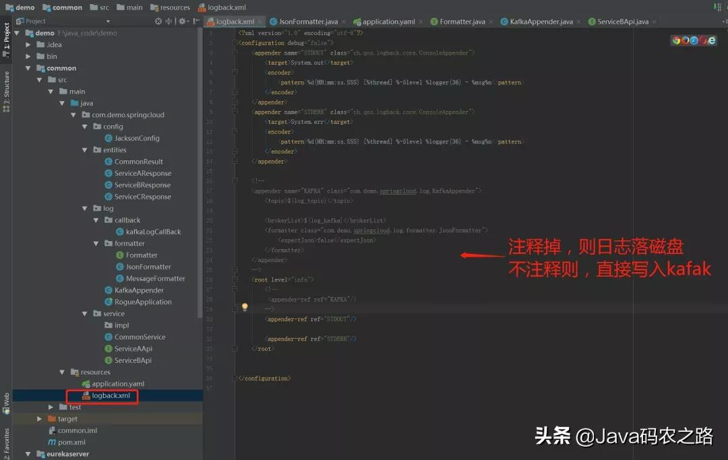Viewport: 728px width, 460px height.
Task: Close the JsonFormatter.java tab
Action: click(344, 22)
